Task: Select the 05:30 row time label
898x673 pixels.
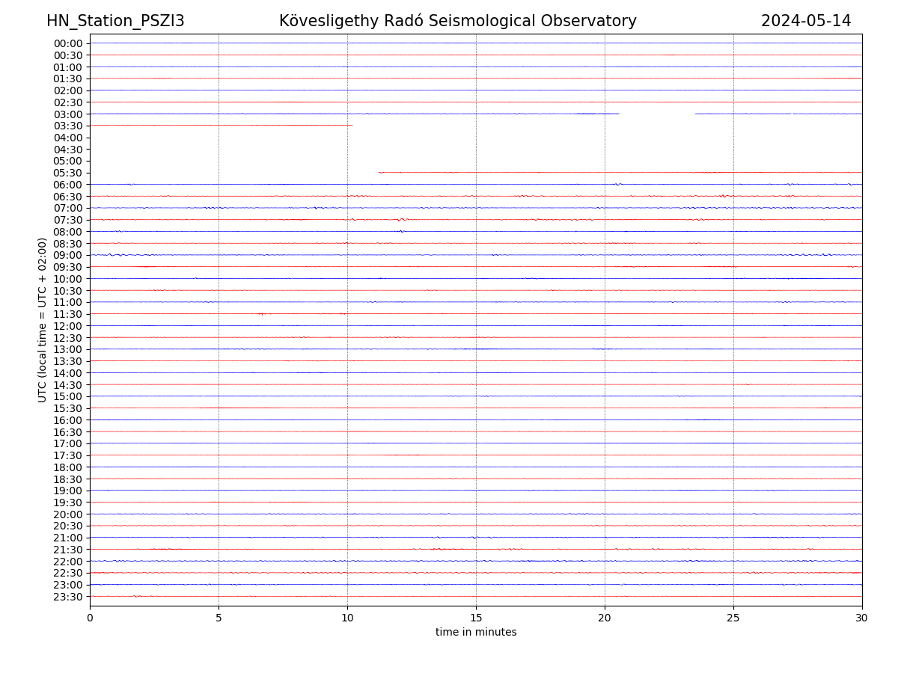Action: tap(68, 173)
